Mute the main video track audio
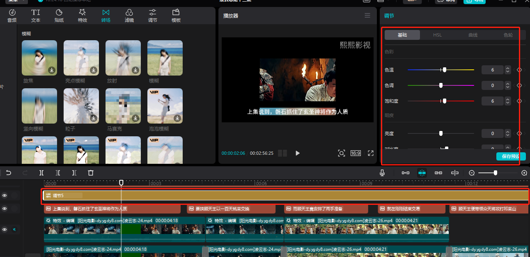Screen dimensions: 530x257 (14, 229)
